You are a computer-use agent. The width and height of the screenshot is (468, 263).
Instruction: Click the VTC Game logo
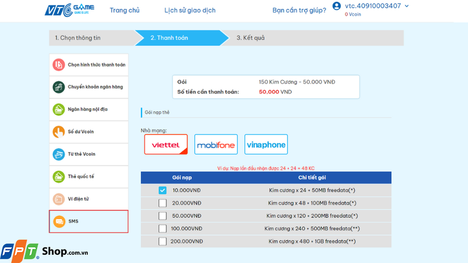click(x=70, y=10)
